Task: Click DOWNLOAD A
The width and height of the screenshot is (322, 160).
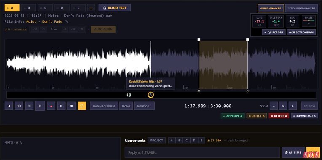Action: pyautogui.click(x=304, y=116)
